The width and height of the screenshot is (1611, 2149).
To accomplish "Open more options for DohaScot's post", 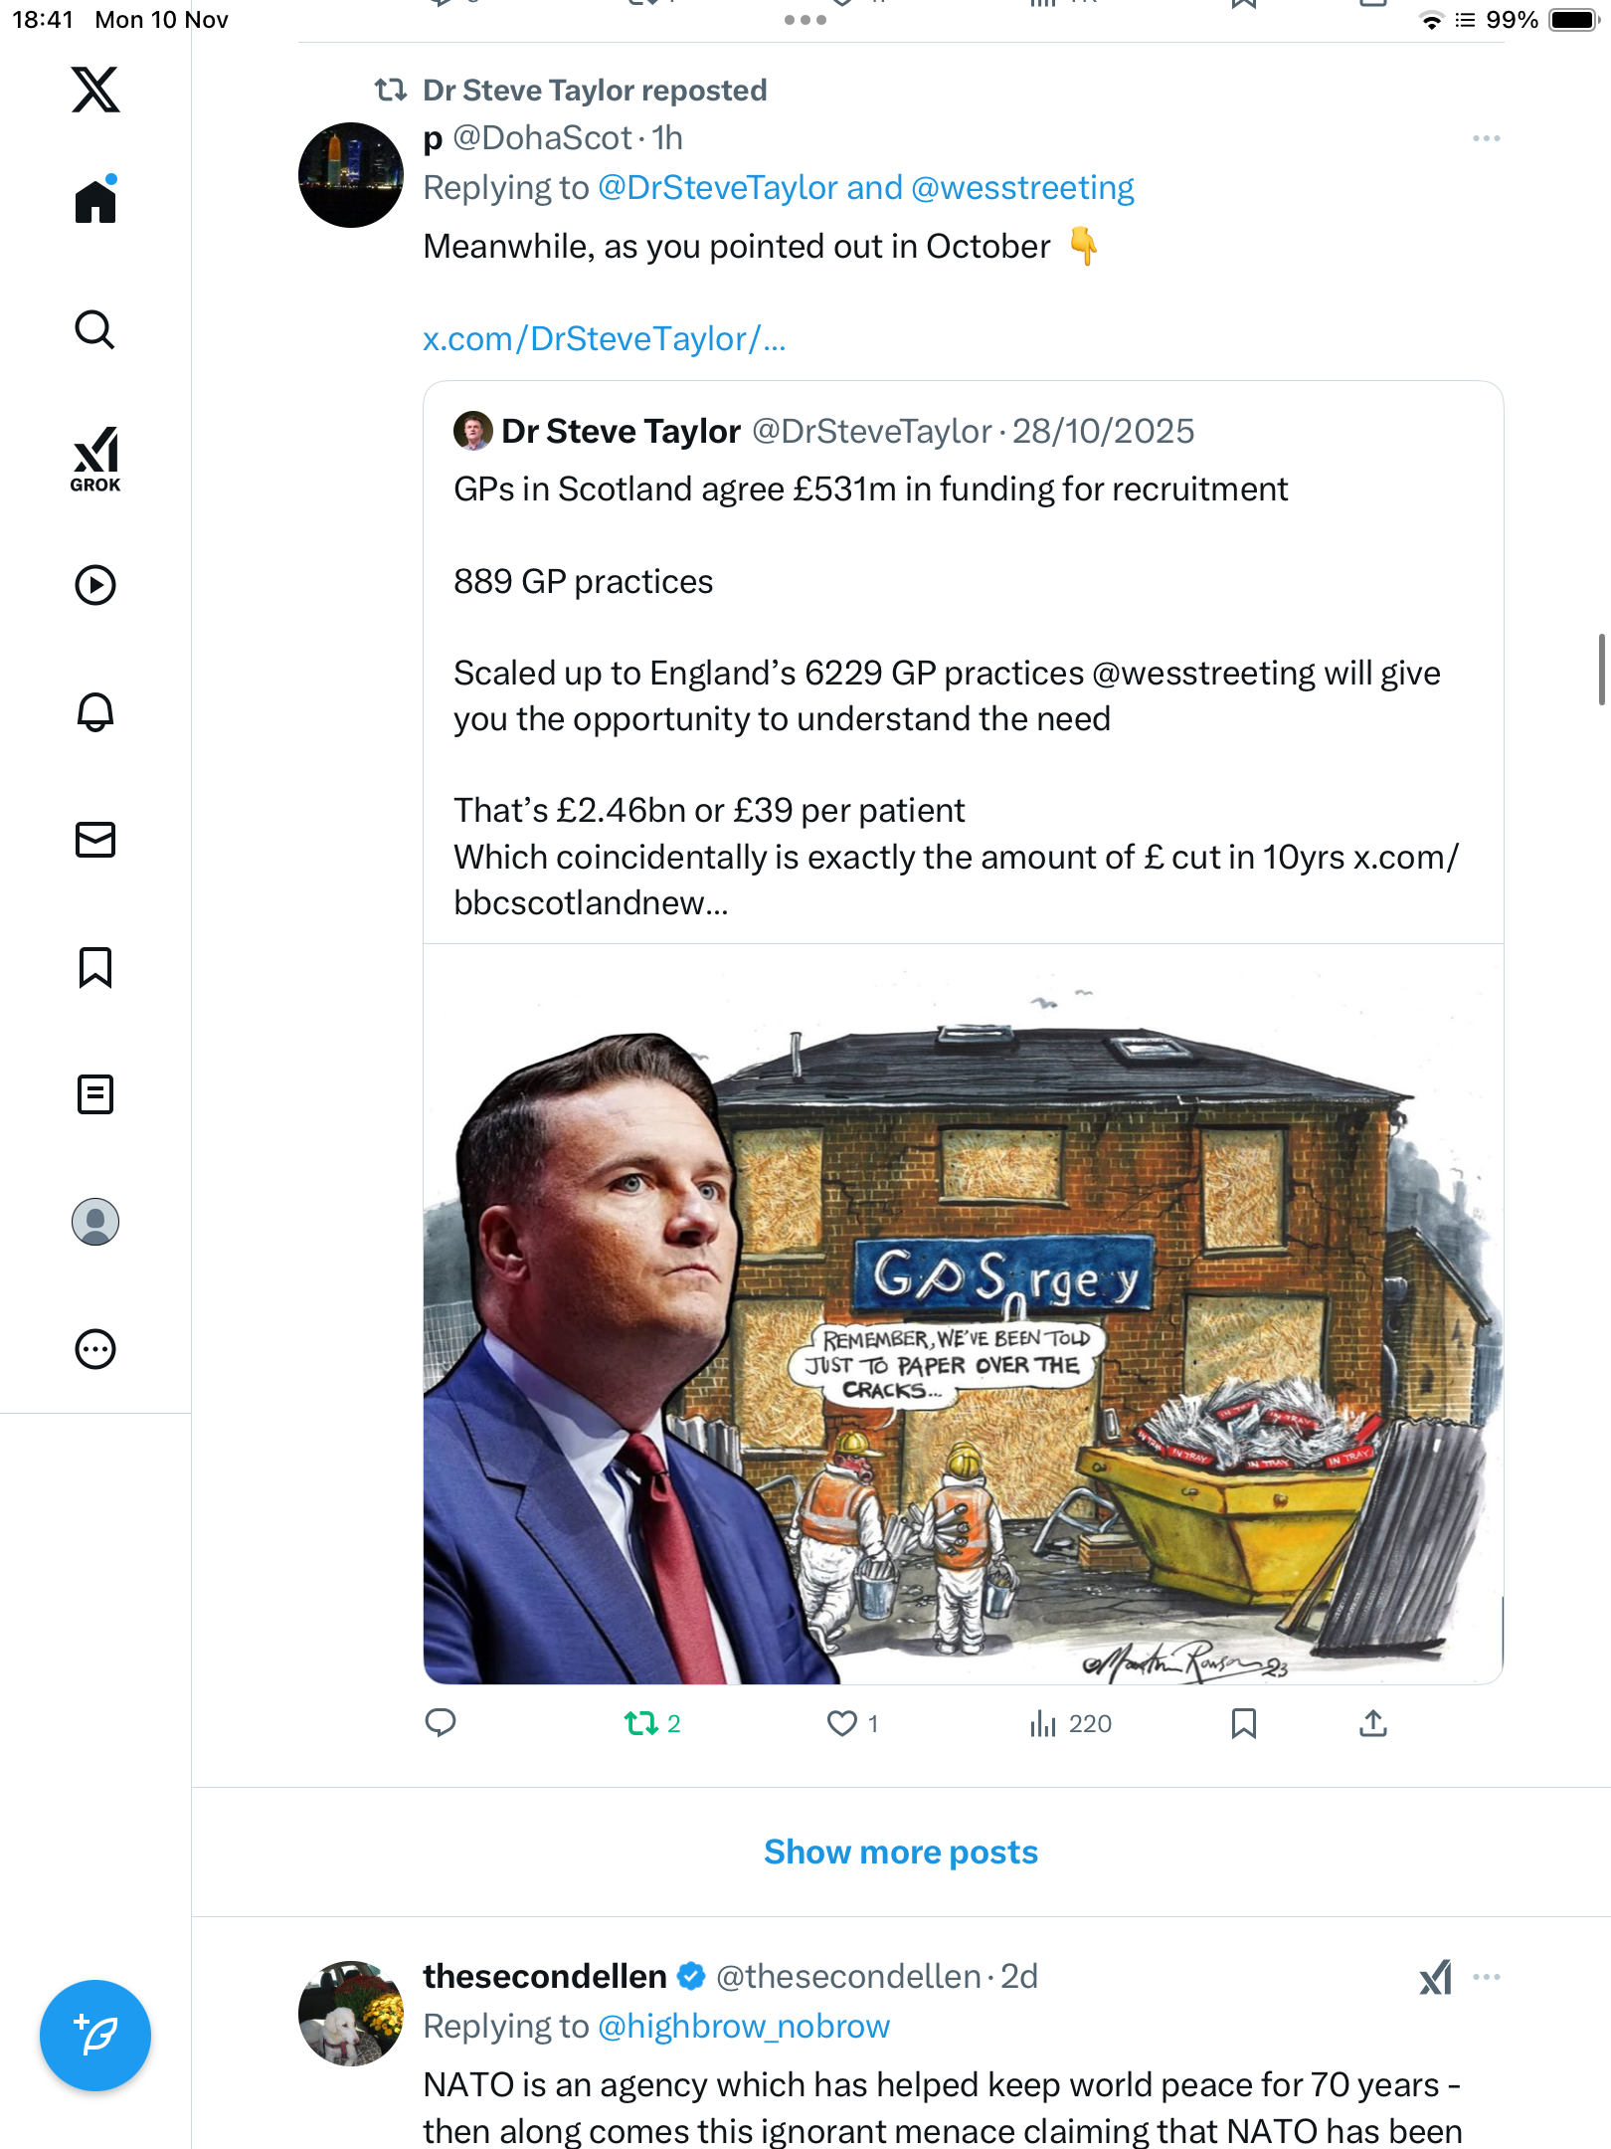I will pos(1486,138).
